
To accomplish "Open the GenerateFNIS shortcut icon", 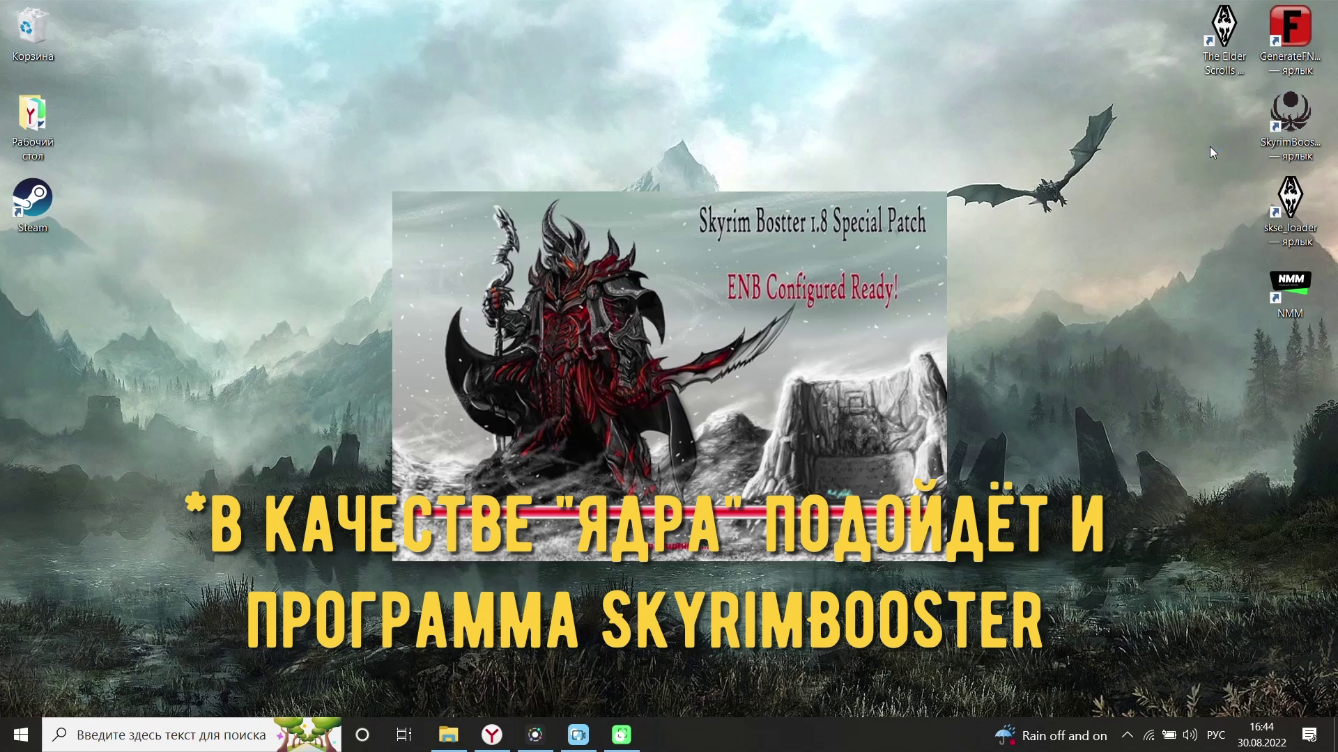I will pyautogui.click(x=1290, y=40).
